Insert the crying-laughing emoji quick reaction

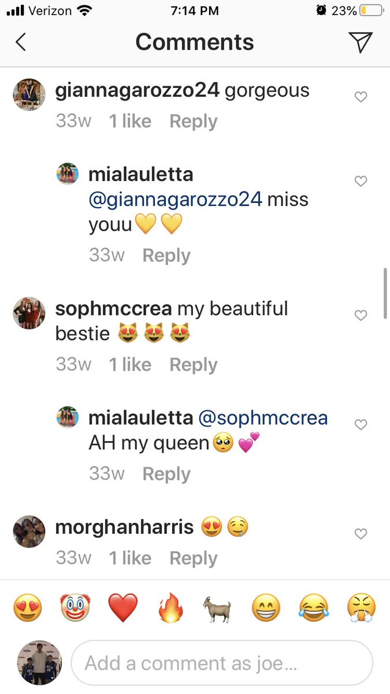(x=314, y=608)
